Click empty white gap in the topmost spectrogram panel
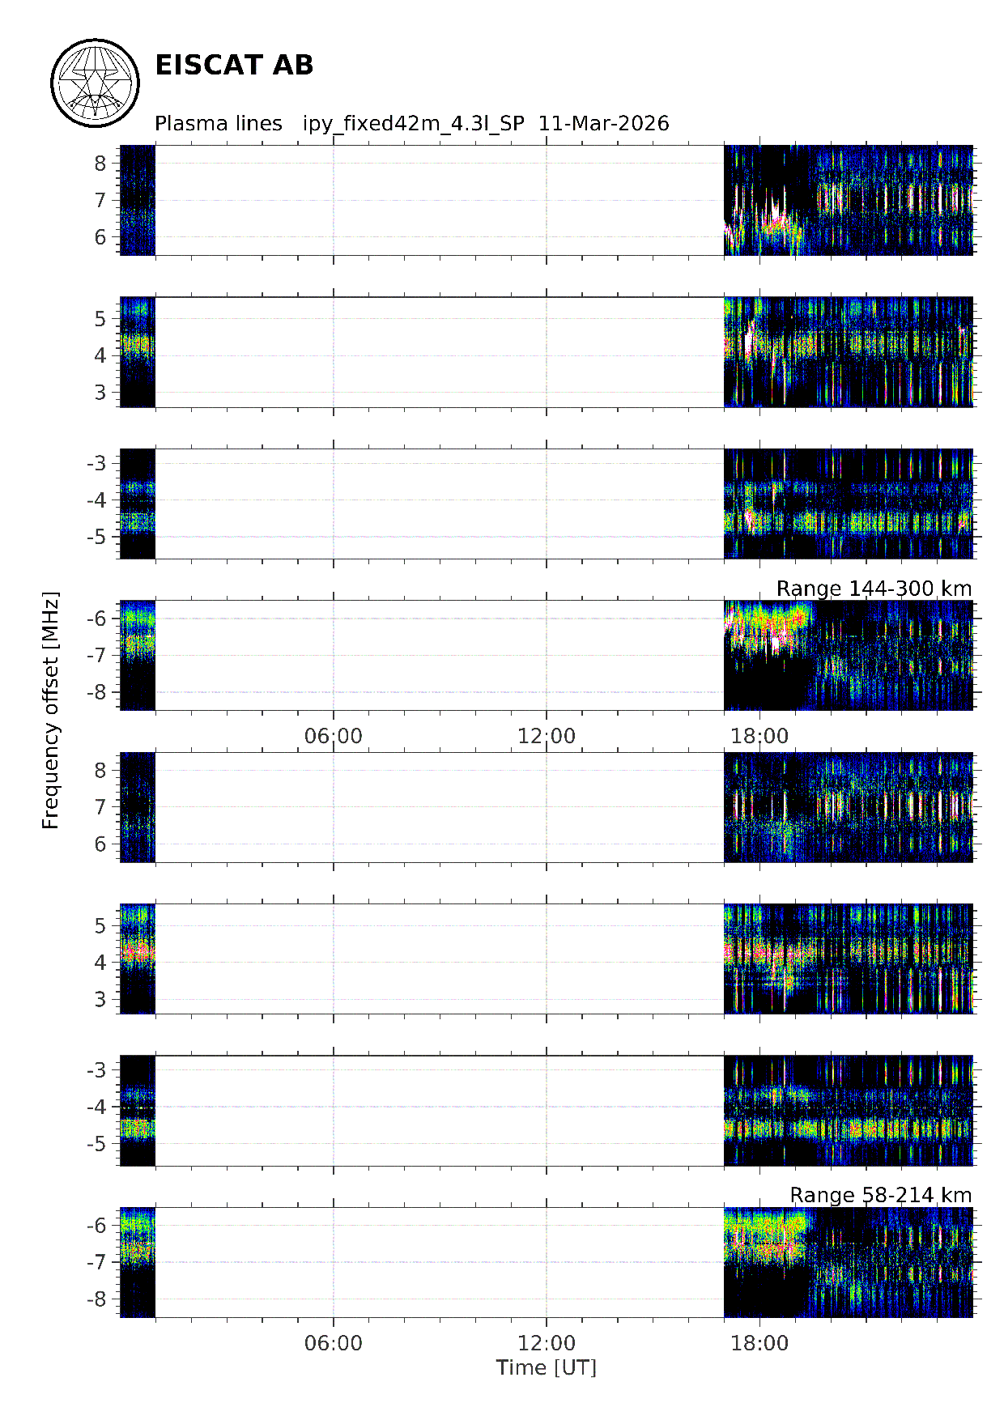1004x1420 pixels. [x=437, y=200]
